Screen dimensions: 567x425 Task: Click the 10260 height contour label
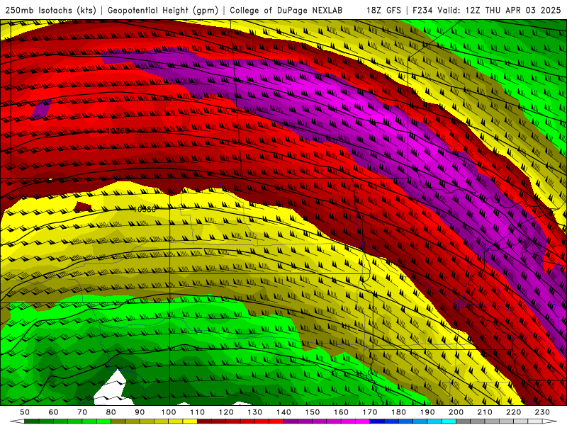118,130
